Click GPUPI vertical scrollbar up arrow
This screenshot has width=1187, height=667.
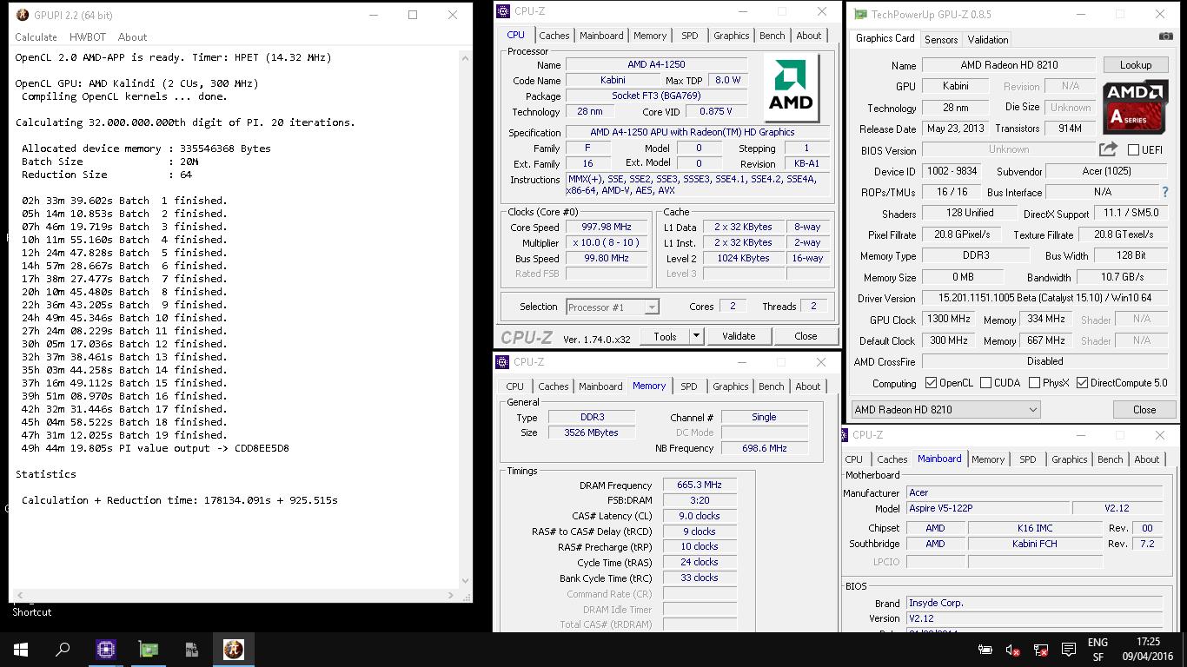coord(466,56)
